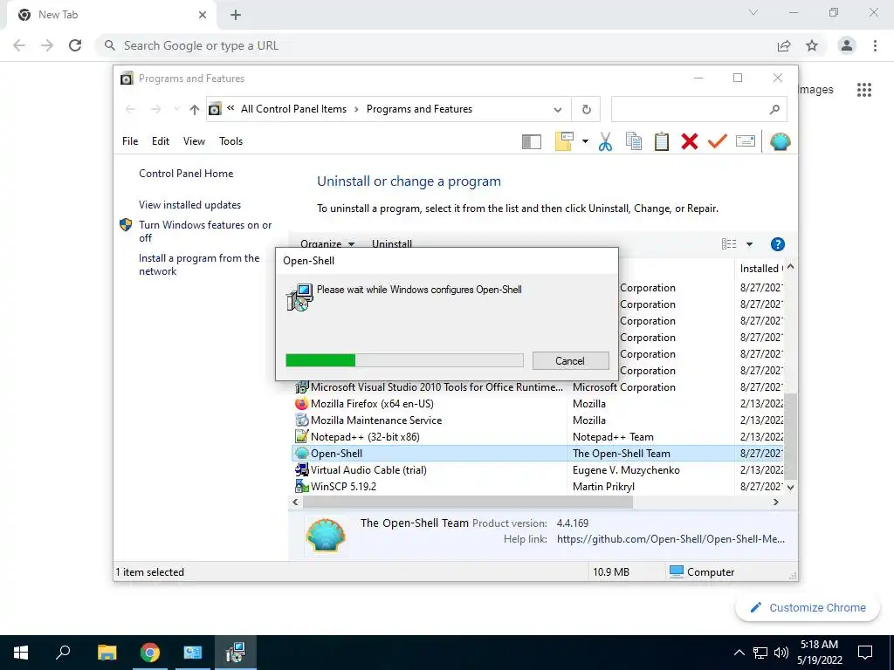Image resolution: width=894 pixels, height=670 pixels.
Task: Open the notification center icon
Action: click(x=865, y=653)
